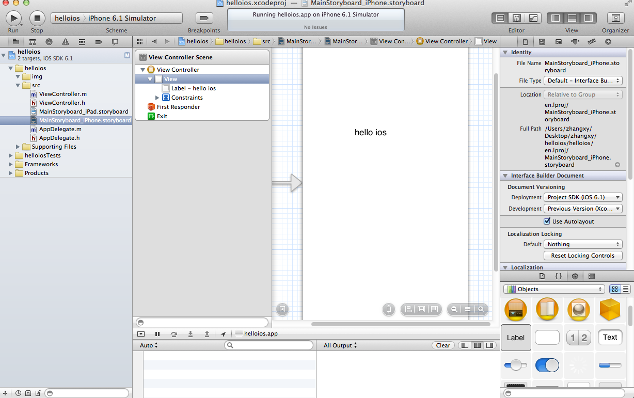This screenshot has width=634, height=398.
Task: Click the Run button in the toolbar
Action: [x=13, y=18]
